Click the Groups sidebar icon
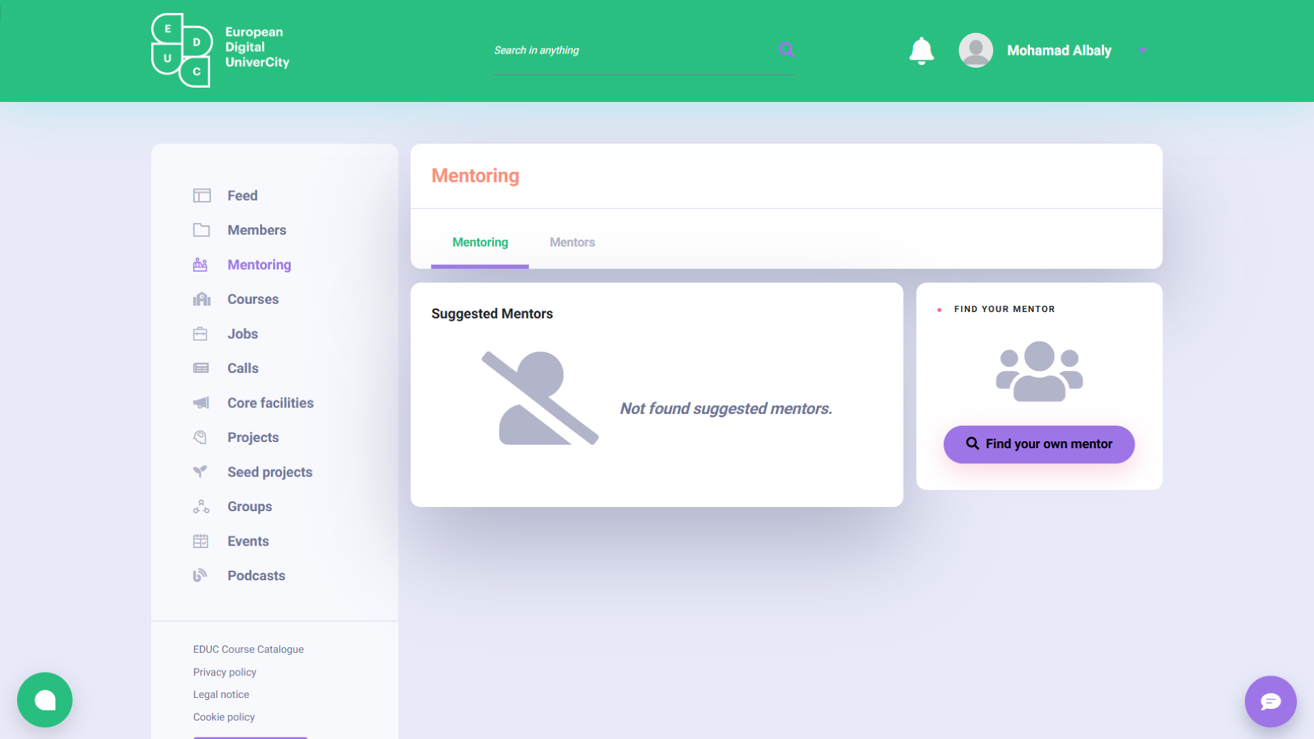This screenshot has height=739, width=1314. pyautogui.click(x=201, y=506)
